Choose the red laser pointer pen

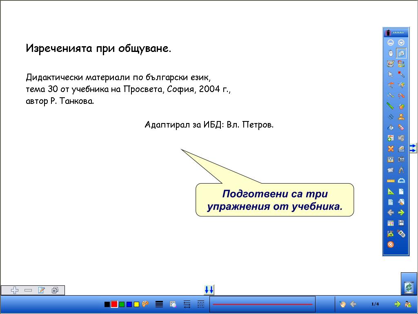pos(401,96)
